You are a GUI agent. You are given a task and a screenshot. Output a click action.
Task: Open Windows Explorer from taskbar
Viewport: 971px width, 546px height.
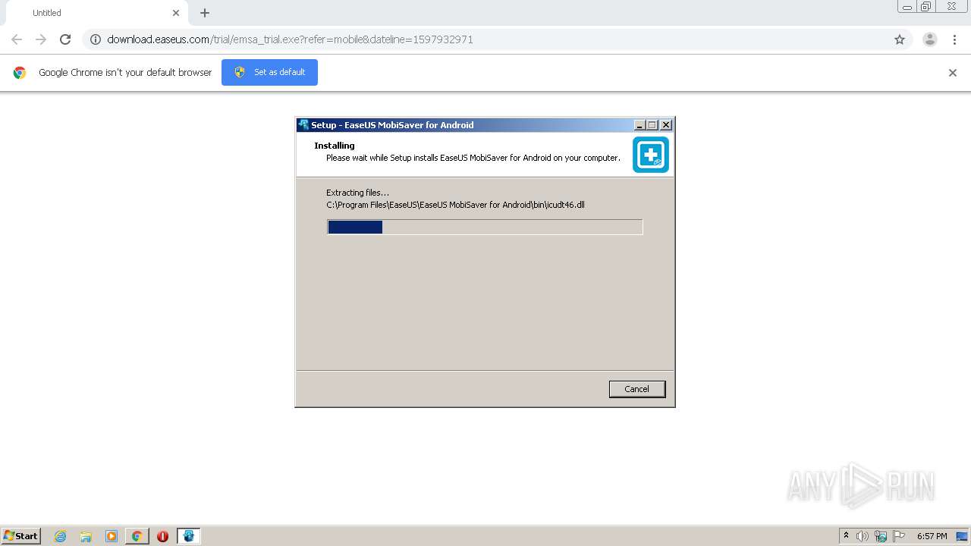[x=86, y=536]
